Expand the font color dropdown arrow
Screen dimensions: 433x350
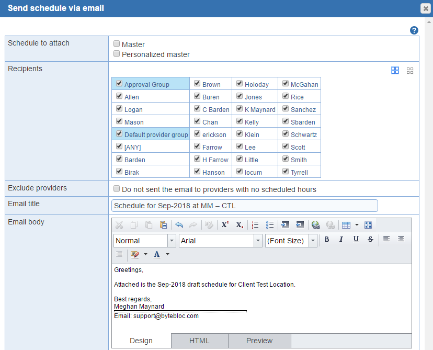click(167, 254)
